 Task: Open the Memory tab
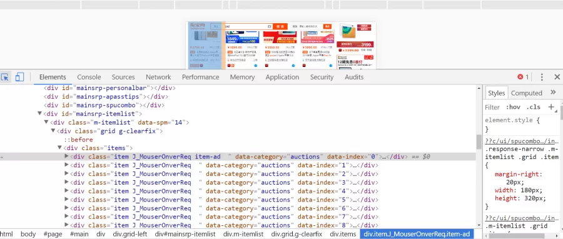pos(242,77)
